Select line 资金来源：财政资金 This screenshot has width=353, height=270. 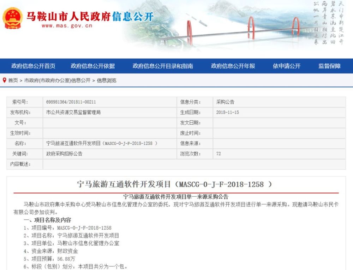(x=50, y=251)
